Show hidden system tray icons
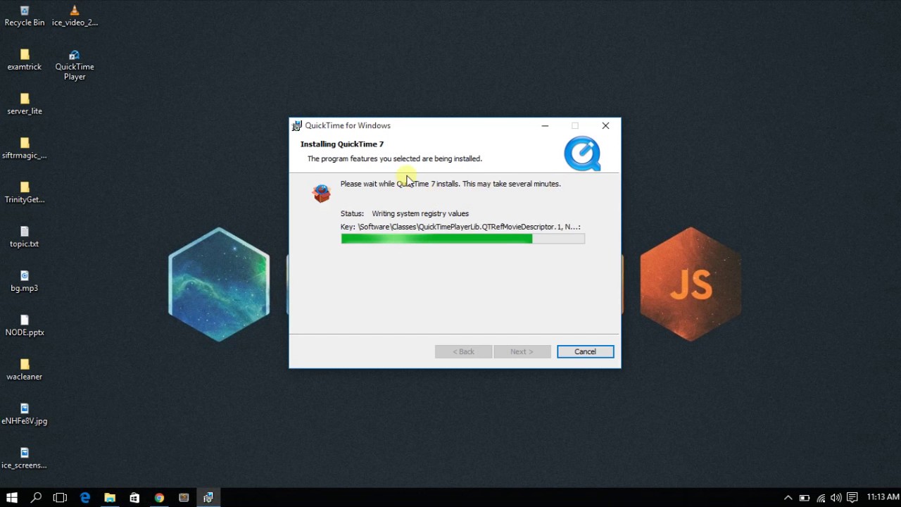901x507 pixels. click(x=788, y=498)
